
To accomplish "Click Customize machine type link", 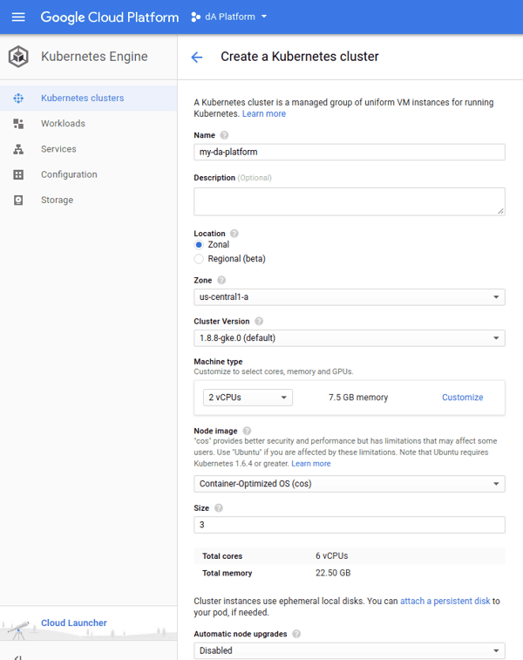I will 462,398.
